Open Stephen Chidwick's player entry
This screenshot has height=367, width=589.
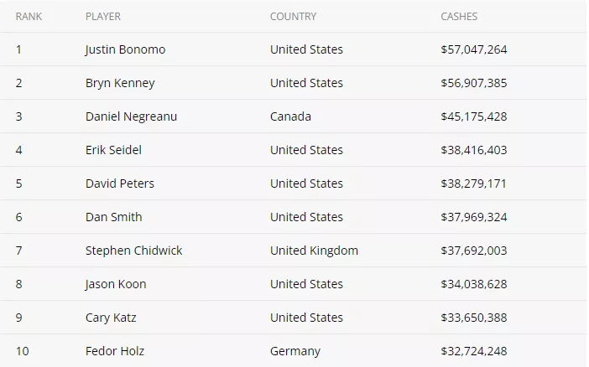(x=133, y=251)
